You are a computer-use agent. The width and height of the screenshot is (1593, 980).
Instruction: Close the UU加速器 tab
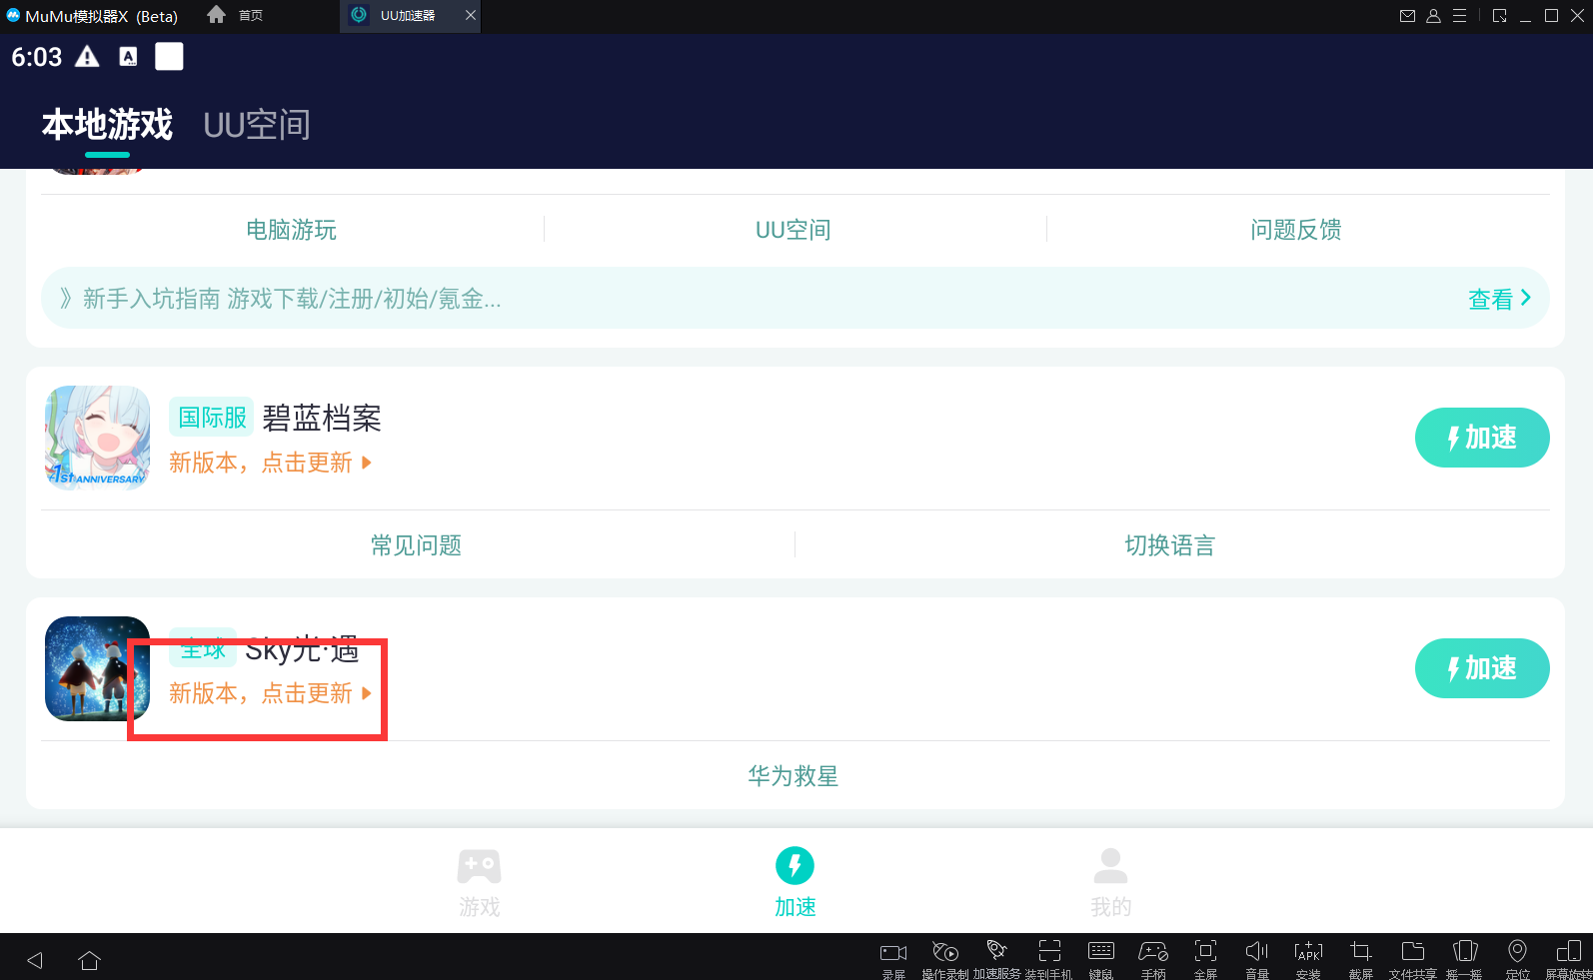click(x=471, y=16)
